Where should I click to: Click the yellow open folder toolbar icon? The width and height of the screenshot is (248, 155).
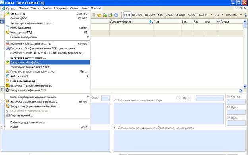point(99,15)
